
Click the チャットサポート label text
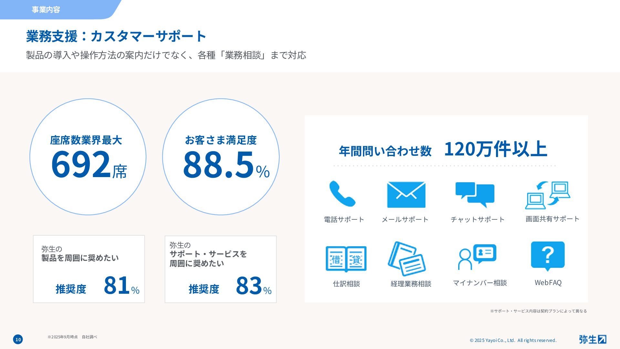pos(477,219)
